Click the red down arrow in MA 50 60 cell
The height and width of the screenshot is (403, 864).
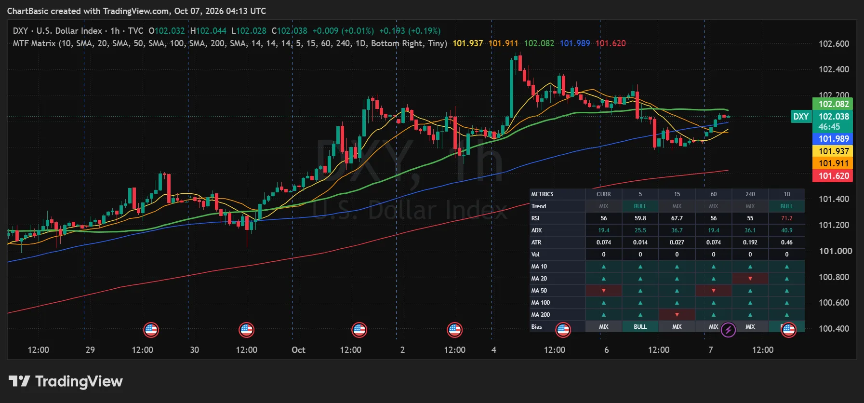coord(714,291)
